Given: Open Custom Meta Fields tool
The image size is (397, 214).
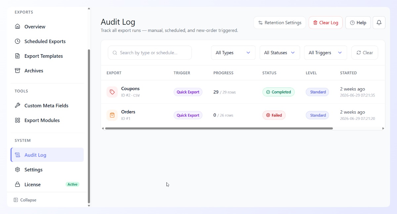Looking at the screenshot, I should click(47, 106).
